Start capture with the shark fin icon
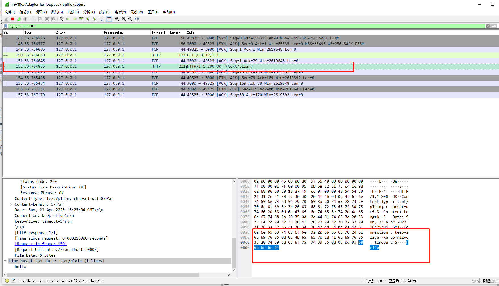Screen dimensions: 499x286 click(6, 19)
